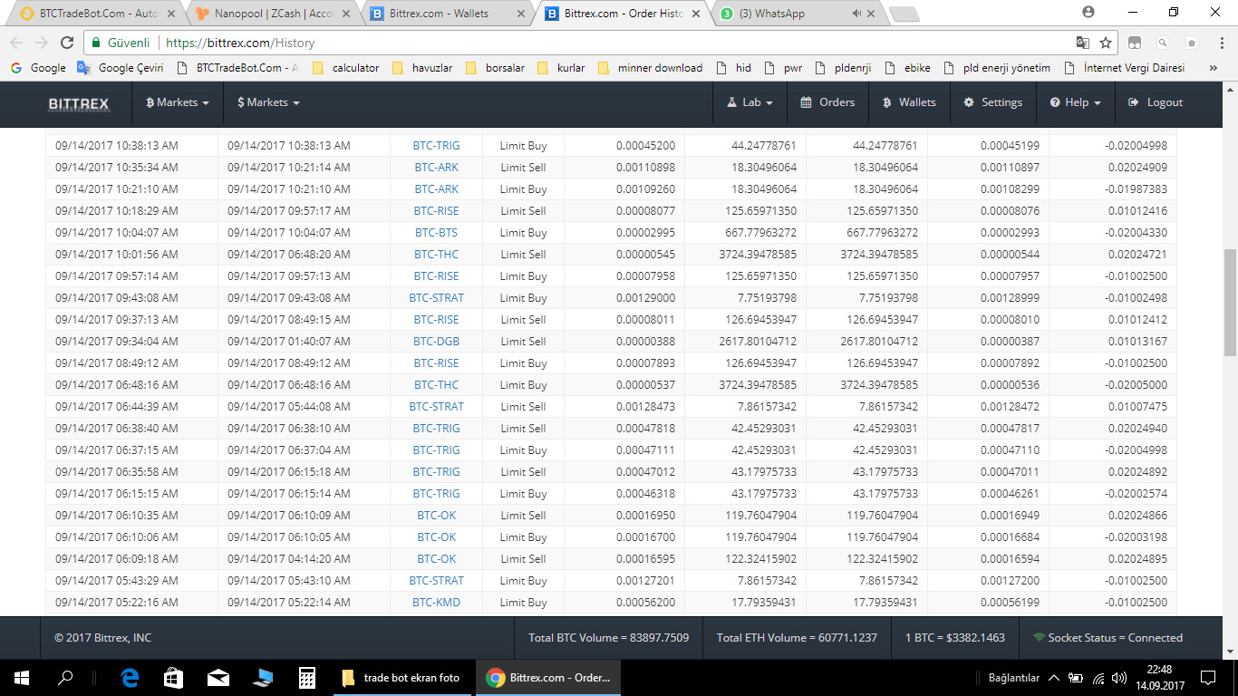The height and width of the screenshot is (696, 1238).
Task: Open the Calculator taskbar icon
Action: point(306,677)
